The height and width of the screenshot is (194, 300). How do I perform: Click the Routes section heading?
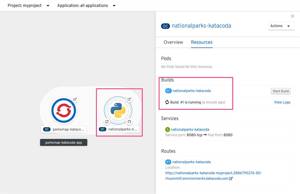pos(168,151)
